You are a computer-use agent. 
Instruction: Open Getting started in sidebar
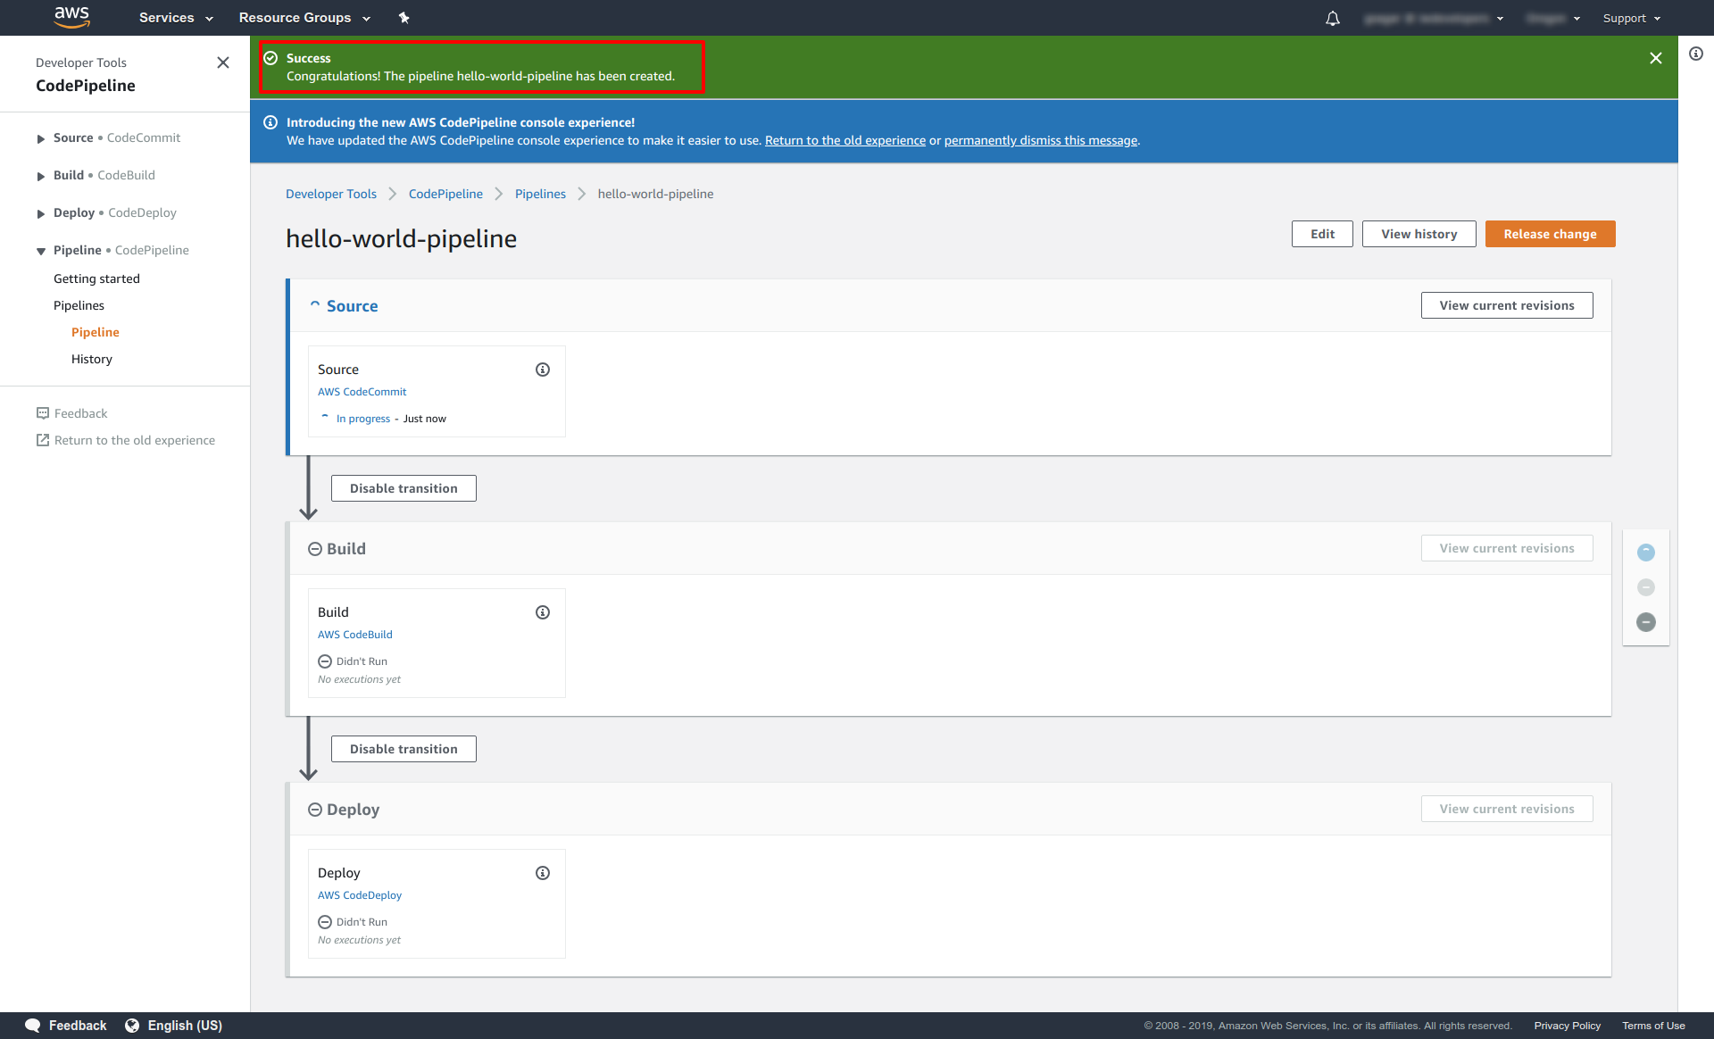(96, 278)
